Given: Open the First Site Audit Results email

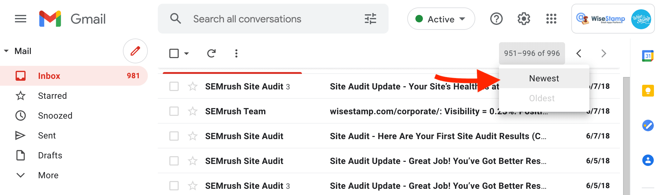Looking at the screenshot, I should click(438, 136).
